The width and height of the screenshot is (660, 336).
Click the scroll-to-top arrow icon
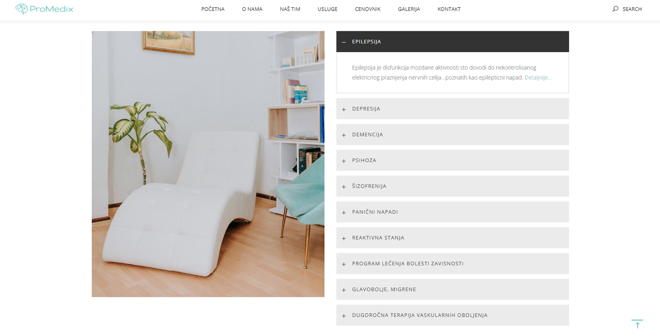(637, 324)
